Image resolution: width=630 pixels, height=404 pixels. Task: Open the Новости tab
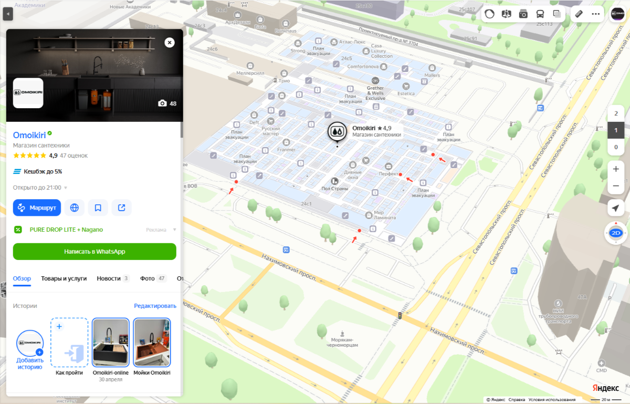pos(113,278)
